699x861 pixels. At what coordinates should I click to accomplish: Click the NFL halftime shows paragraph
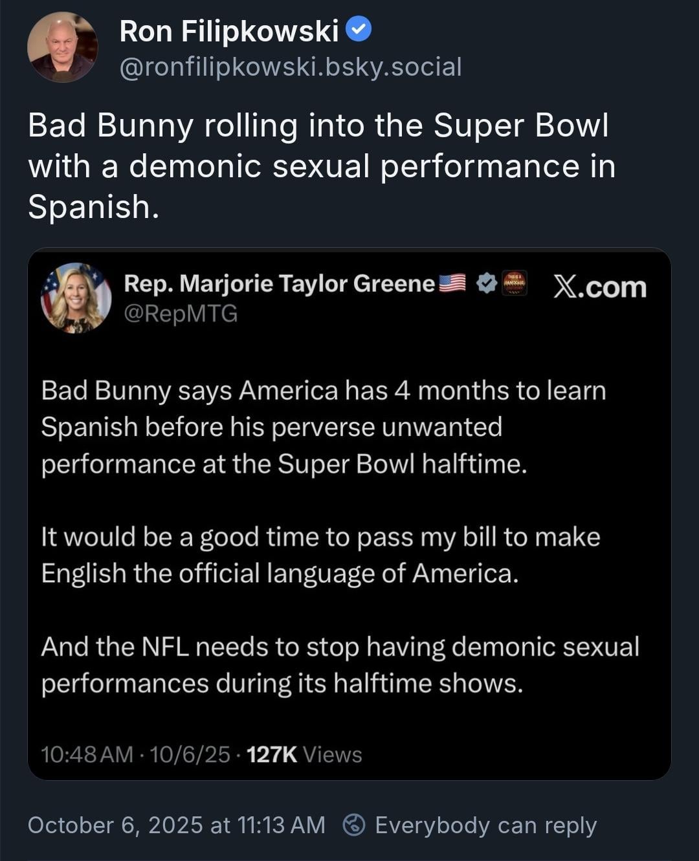pos(340,665)
